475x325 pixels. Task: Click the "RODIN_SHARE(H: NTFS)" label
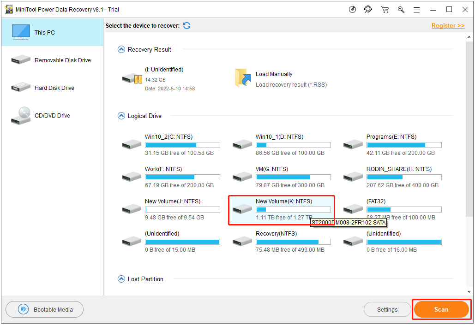pyautogui.click(x=399, y=169)
